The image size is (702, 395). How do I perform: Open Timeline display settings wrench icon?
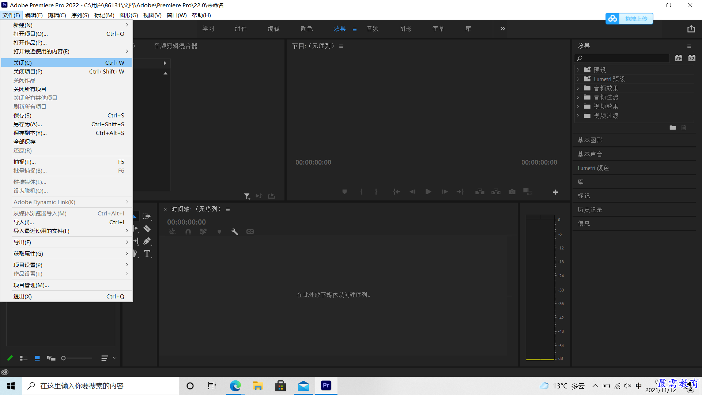235,232
